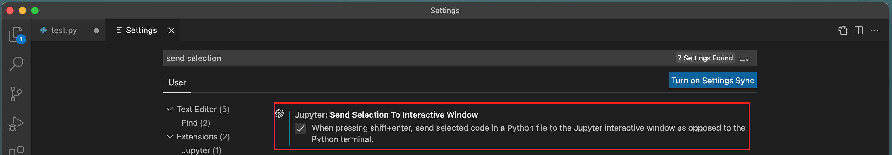Open the Extensions view icon

[16, 151]
